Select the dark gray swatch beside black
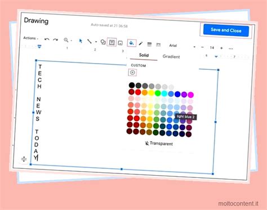267x210 pixels. [139, 86]
